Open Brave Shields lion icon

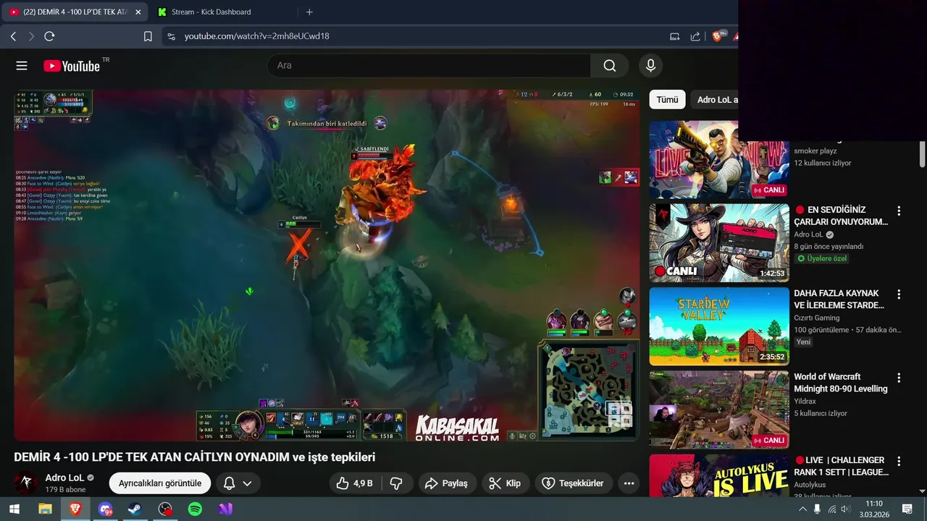click(717, 36)
